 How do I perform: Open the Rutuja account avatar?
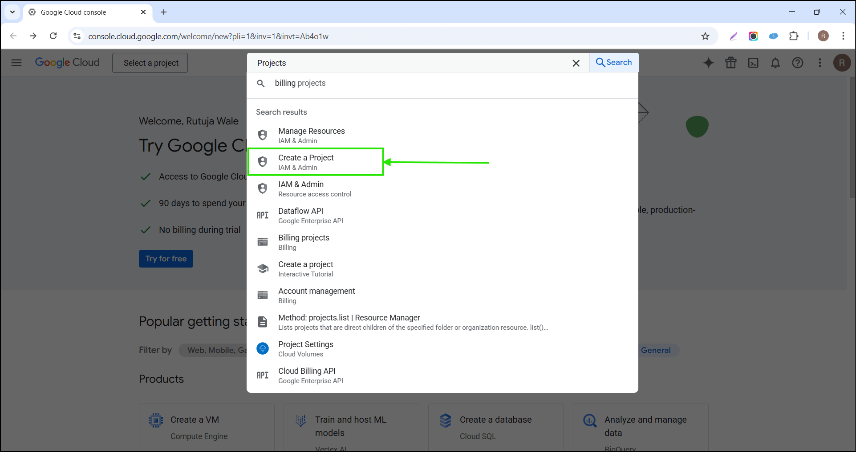coord(841,63)
